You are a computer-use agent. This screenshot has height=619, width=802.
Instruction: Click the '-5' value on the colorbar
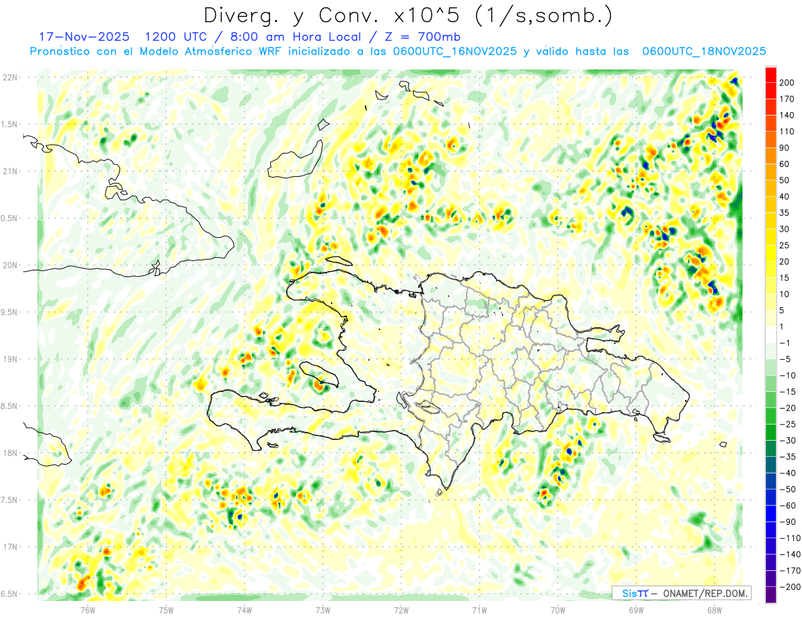[x=785, y=359]
